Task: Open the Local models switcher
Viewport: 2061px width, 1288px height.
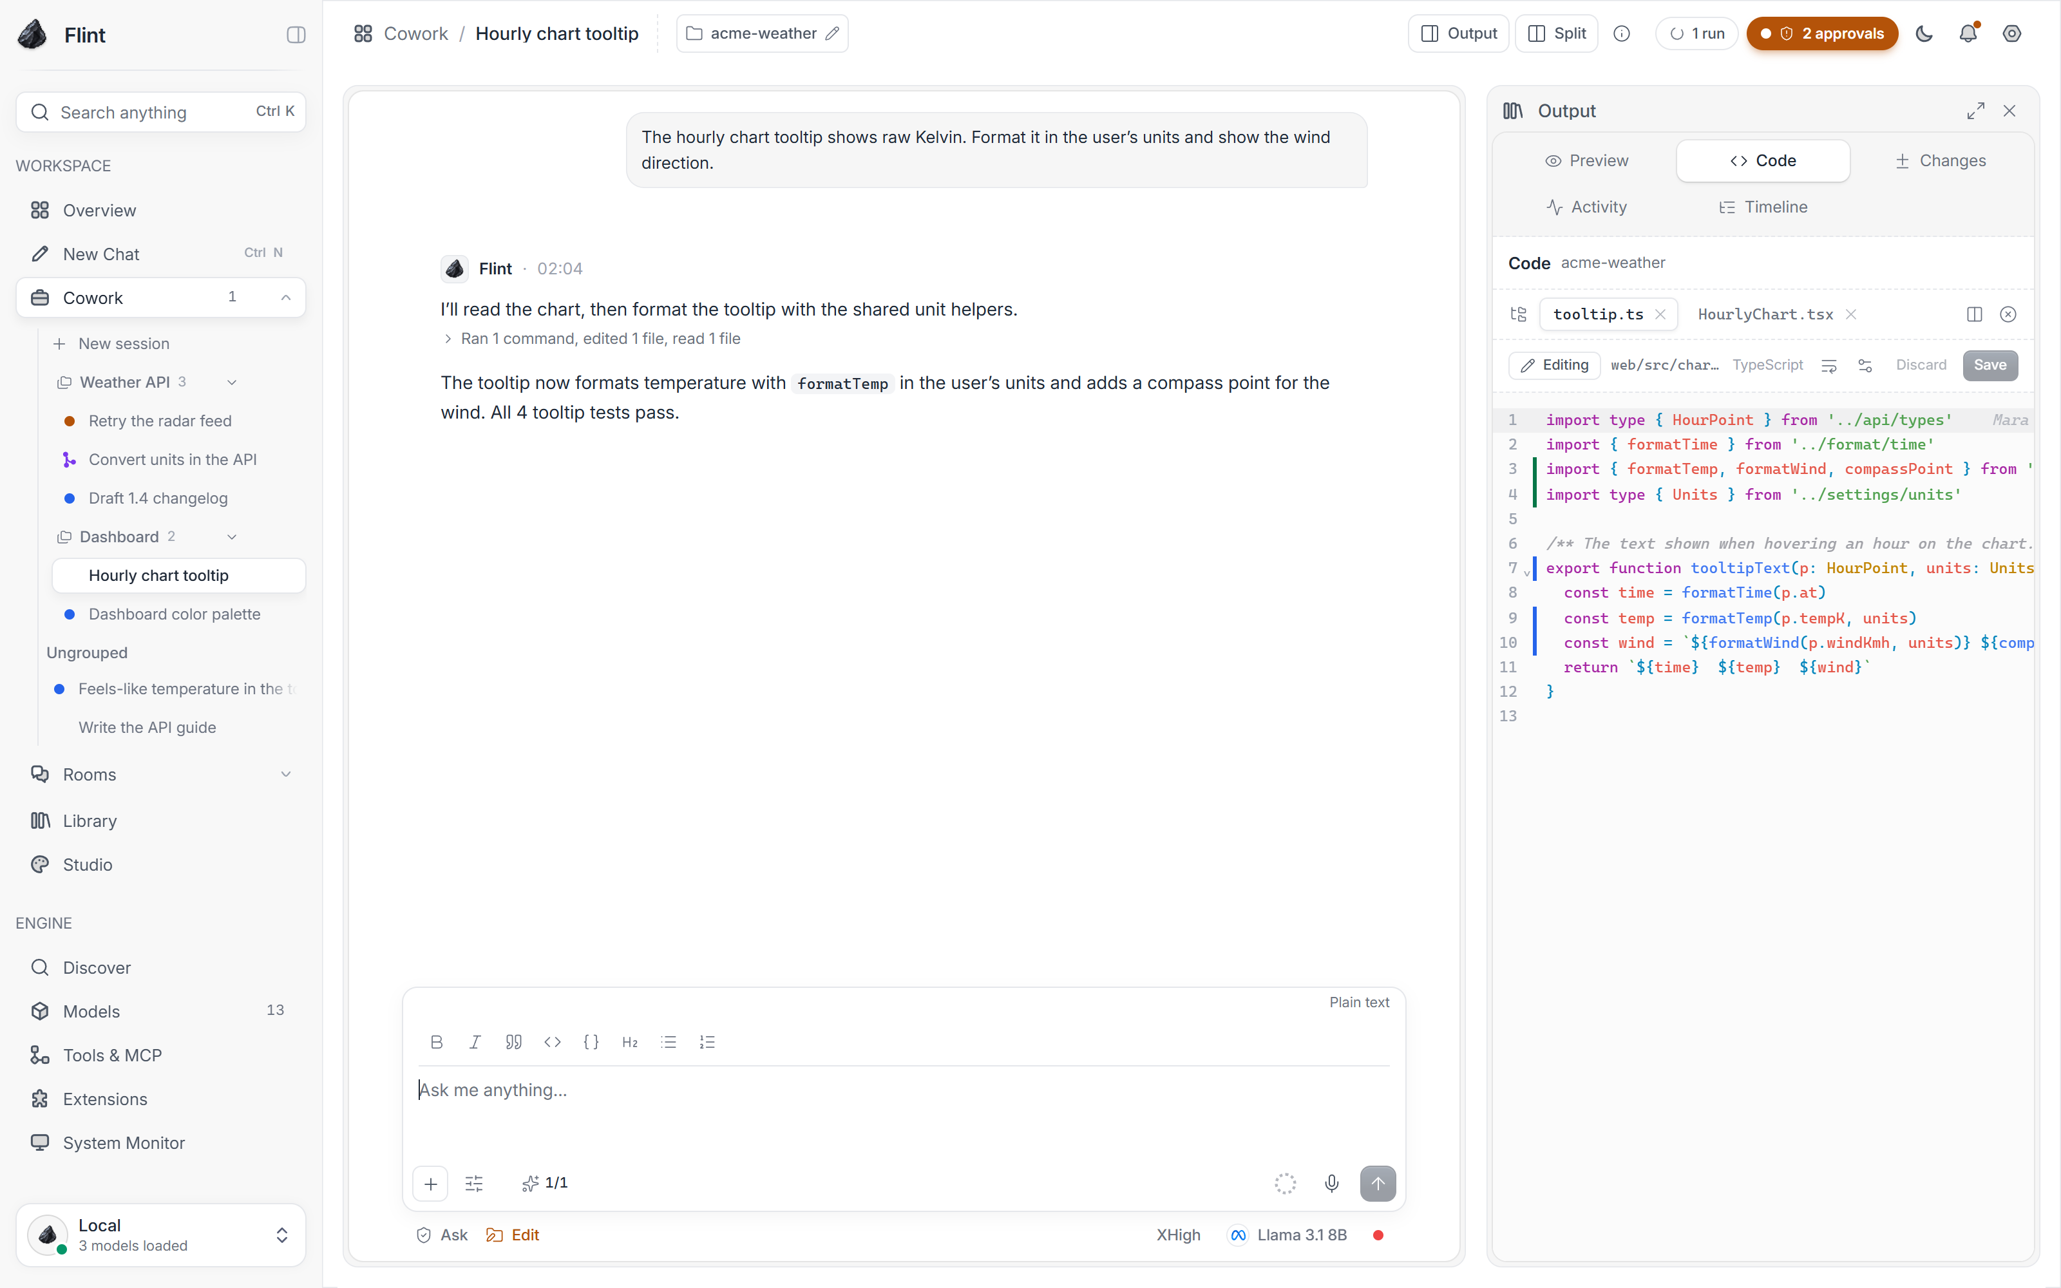Action: (161, 1235)
